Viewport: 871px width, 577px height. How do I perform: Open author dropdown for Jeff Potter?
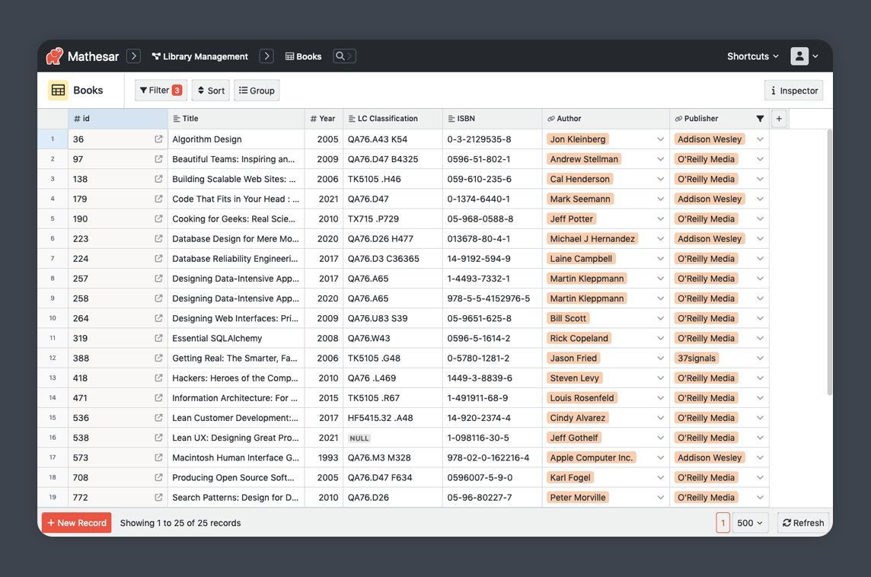coord(660,218)
